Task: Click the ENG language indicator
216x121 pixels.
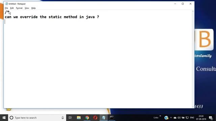Action: [192, 118]
